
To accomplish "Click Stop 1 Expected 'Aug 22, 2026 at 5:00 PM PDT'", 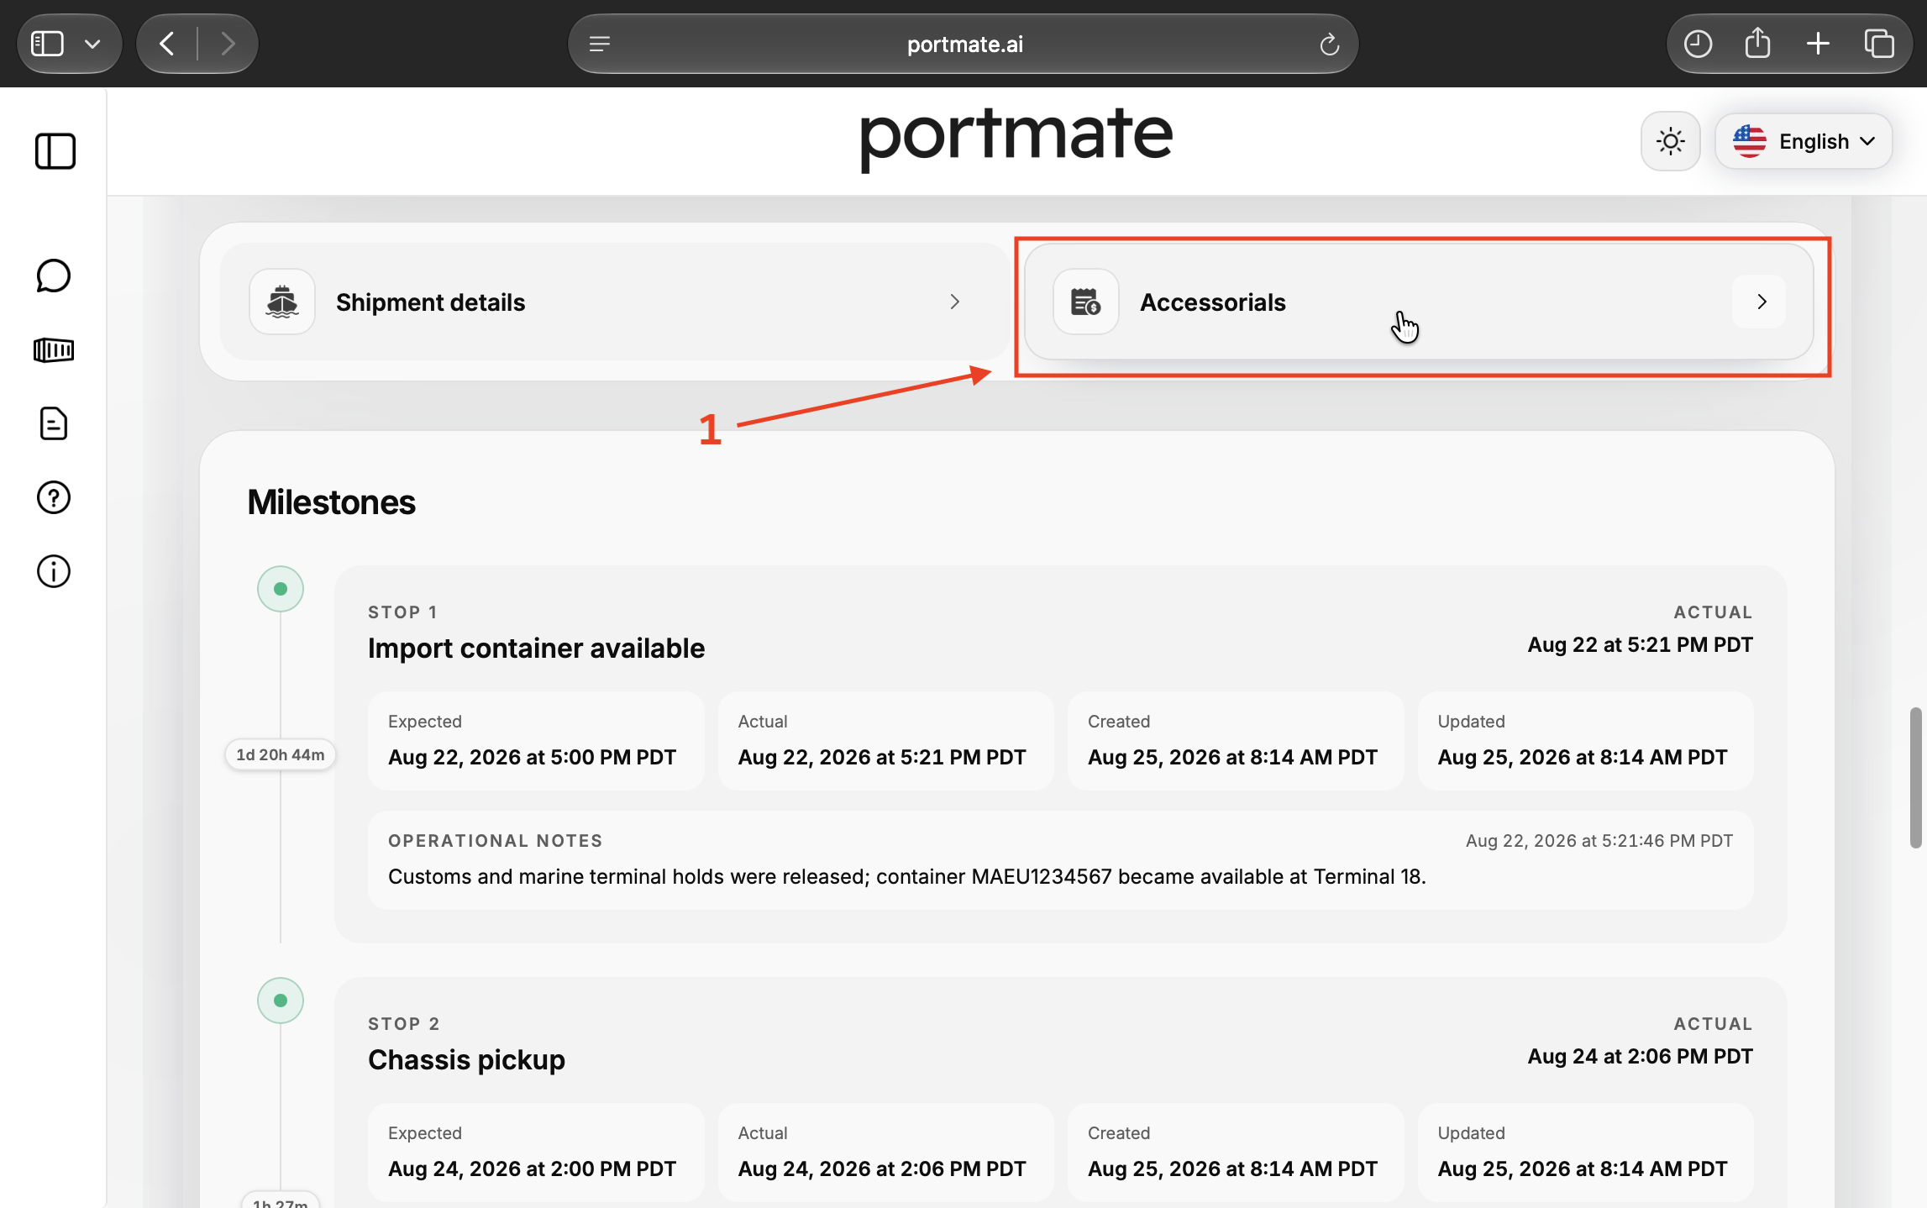I will 532,757.
